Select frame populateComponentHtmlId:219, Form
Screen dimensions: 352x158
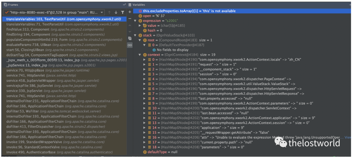tap(65, 39)
